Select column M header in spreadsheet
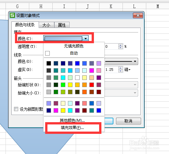Image resolution: width=169 pixels, height=154 pixels. click(x=158, y=6)
